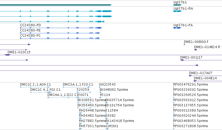Click the DME1-001J17 clone label
This screenshot has height=130, width=222.
[191, 57]
